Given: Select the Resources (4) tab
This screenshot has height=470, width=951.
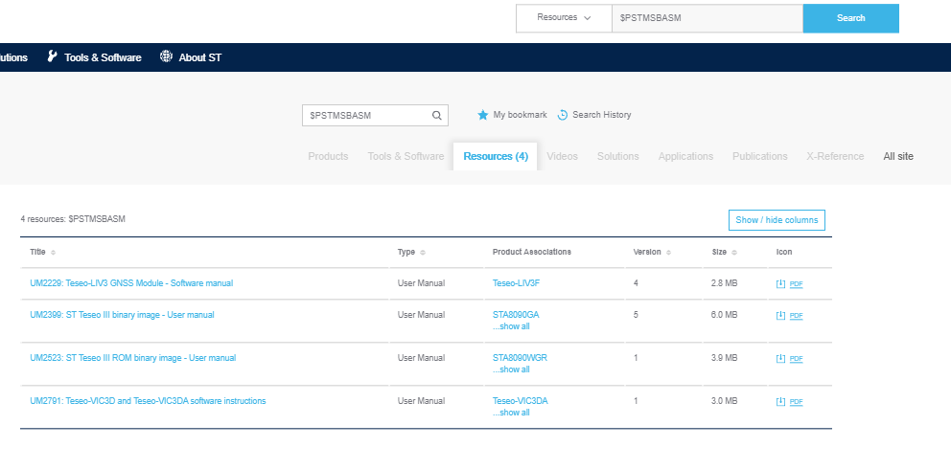Looking at the screenshot, I should point(496,156).
